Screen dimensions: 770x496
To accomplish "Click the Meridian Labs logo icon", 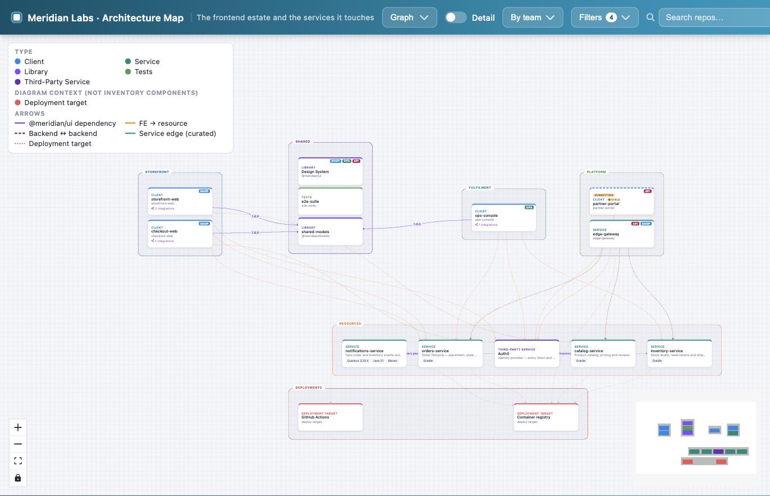I will coord(17,17).
